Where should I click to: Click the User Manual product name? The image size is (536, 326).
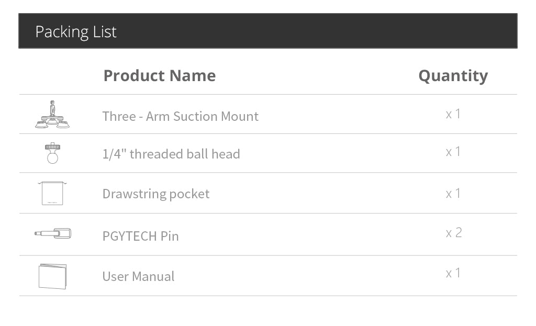[138, 276]
